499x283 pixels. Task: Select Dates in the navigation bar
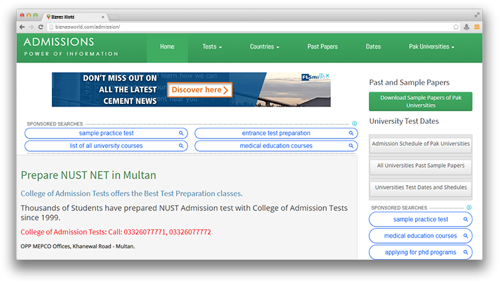[x=373, y=47]
